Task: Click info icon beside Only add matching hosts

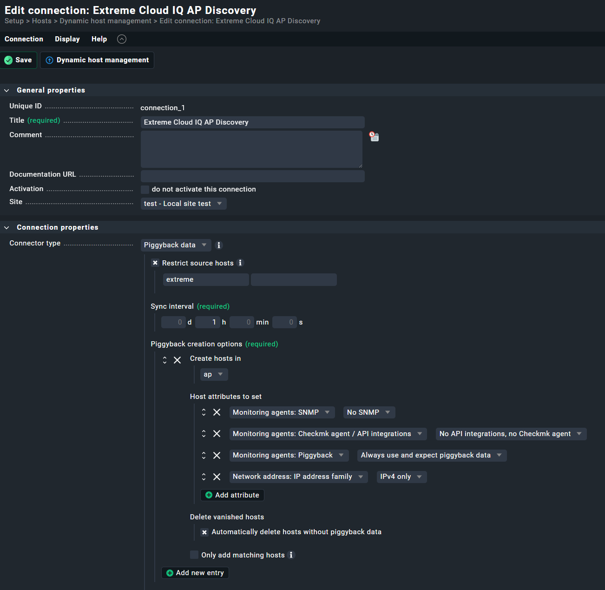Action: [x=291, y=555]
